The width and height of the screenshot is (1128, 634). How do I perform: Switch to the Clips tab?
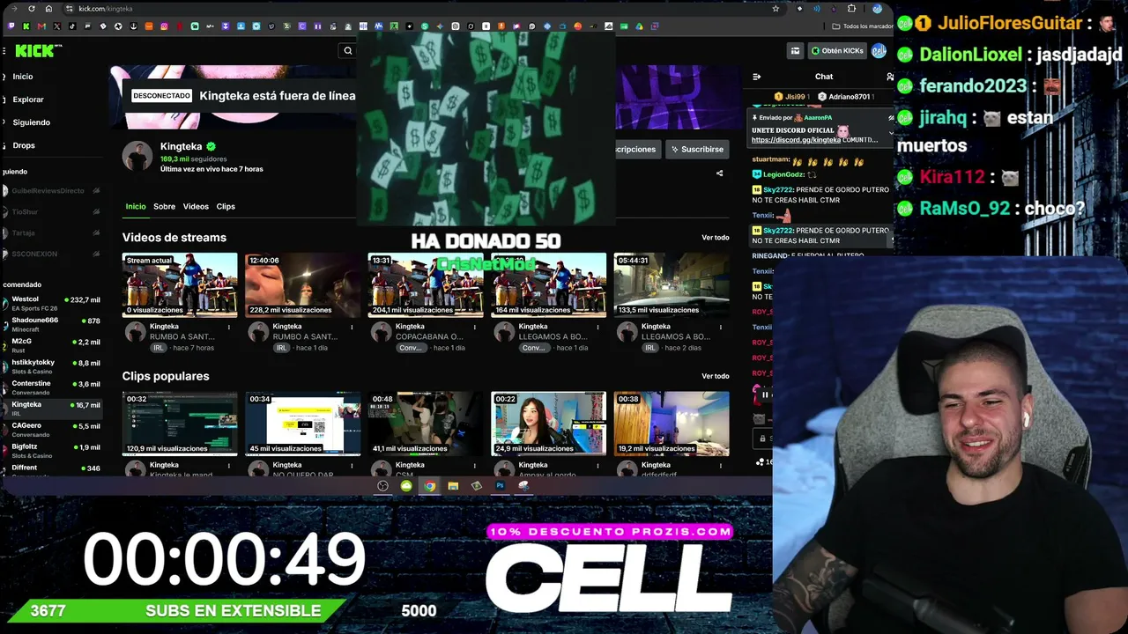(226, 207)
